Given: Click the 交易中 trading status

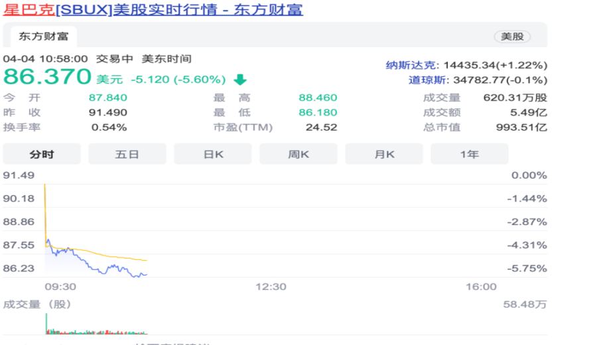Looking at the screenshot, I should (x=114, y=59).
